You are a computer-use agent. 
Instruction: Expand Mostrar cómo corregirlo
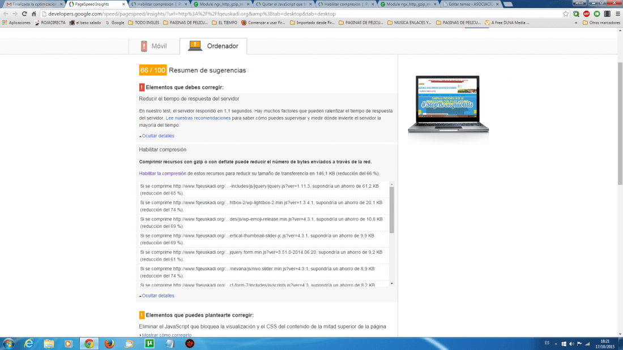(x=165, y=335)
